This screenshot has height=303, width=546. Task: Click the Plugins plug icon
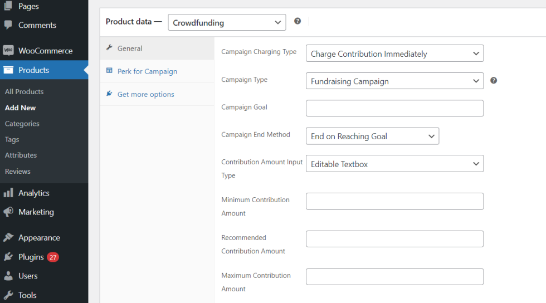coord(8,257)
